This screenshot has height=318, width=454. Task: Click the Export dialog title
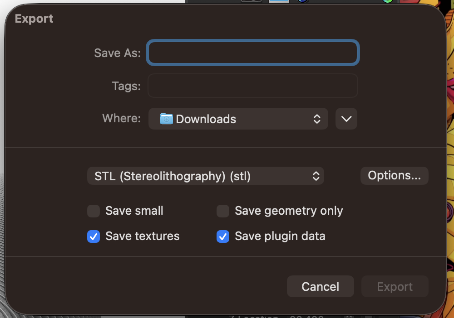pos(34,19)
